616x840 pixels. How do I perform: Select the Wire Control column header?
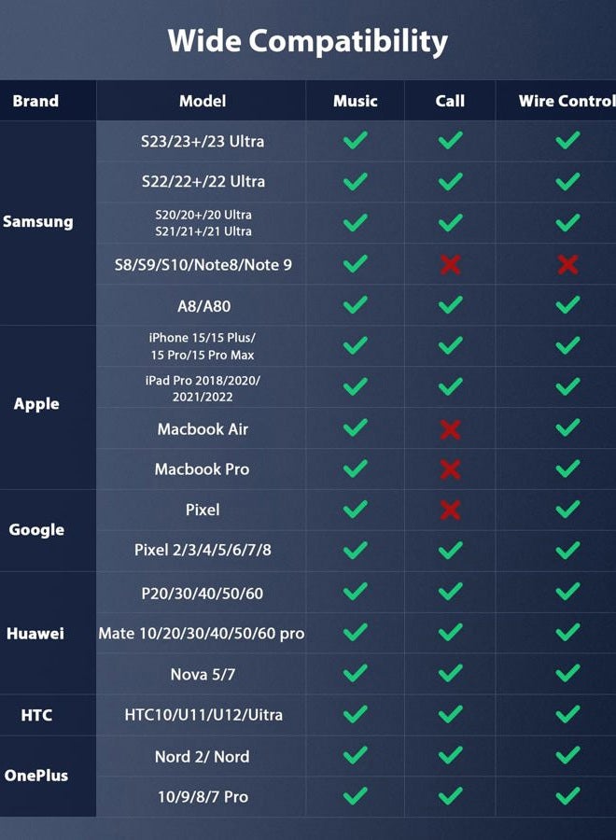[x=567, y=101]
